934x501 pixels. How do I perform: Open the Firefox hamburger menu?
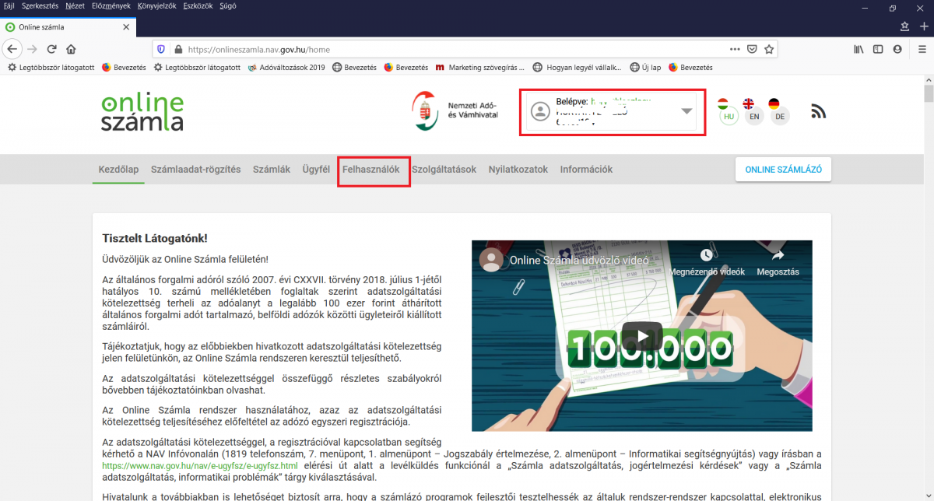[x=921, y=49]
